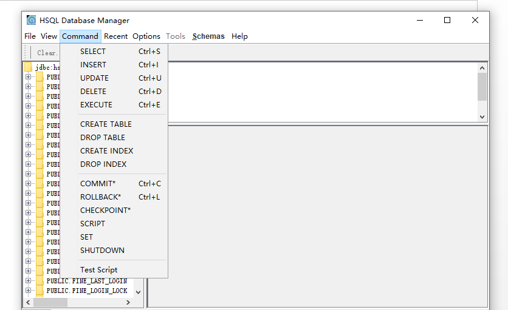Click inside the SQL command text area
Image resolution: width=508 pixels, height=310 pixels.
322,92
